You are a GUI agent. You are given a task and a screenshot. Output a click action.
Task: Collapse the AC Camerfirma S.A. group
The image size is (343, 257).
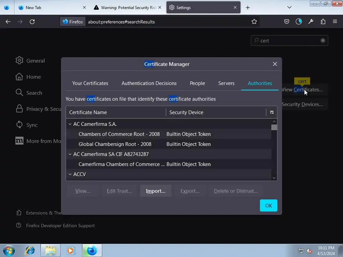(x=70, y=124)
